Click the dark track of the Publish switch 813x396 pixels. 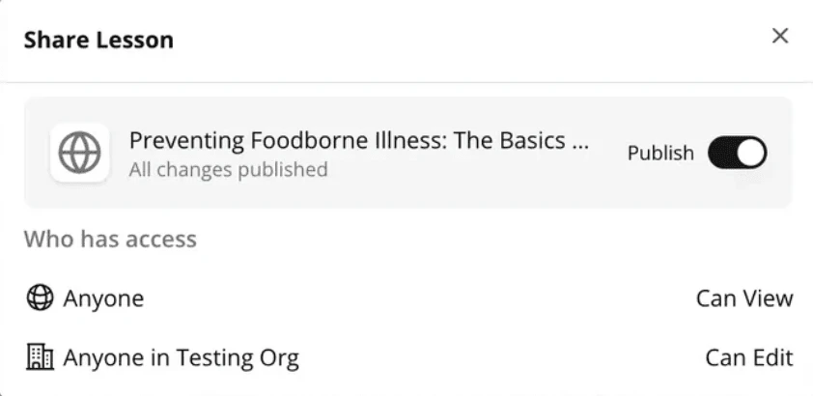coord(724,153)
